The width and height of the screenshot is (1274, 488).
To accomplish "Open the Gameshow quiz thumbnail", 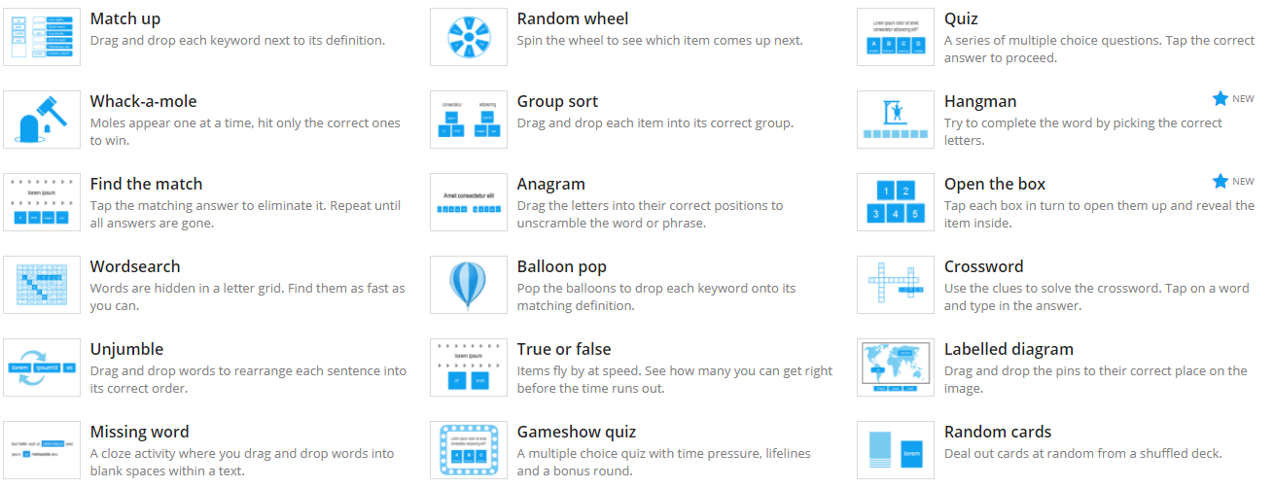I will click(469, 450).
